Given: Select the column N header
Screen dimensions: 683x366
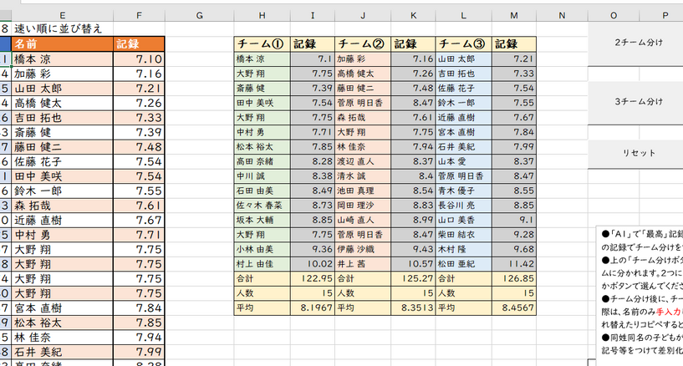Looking at the screenshot, I should coord(562,14).
